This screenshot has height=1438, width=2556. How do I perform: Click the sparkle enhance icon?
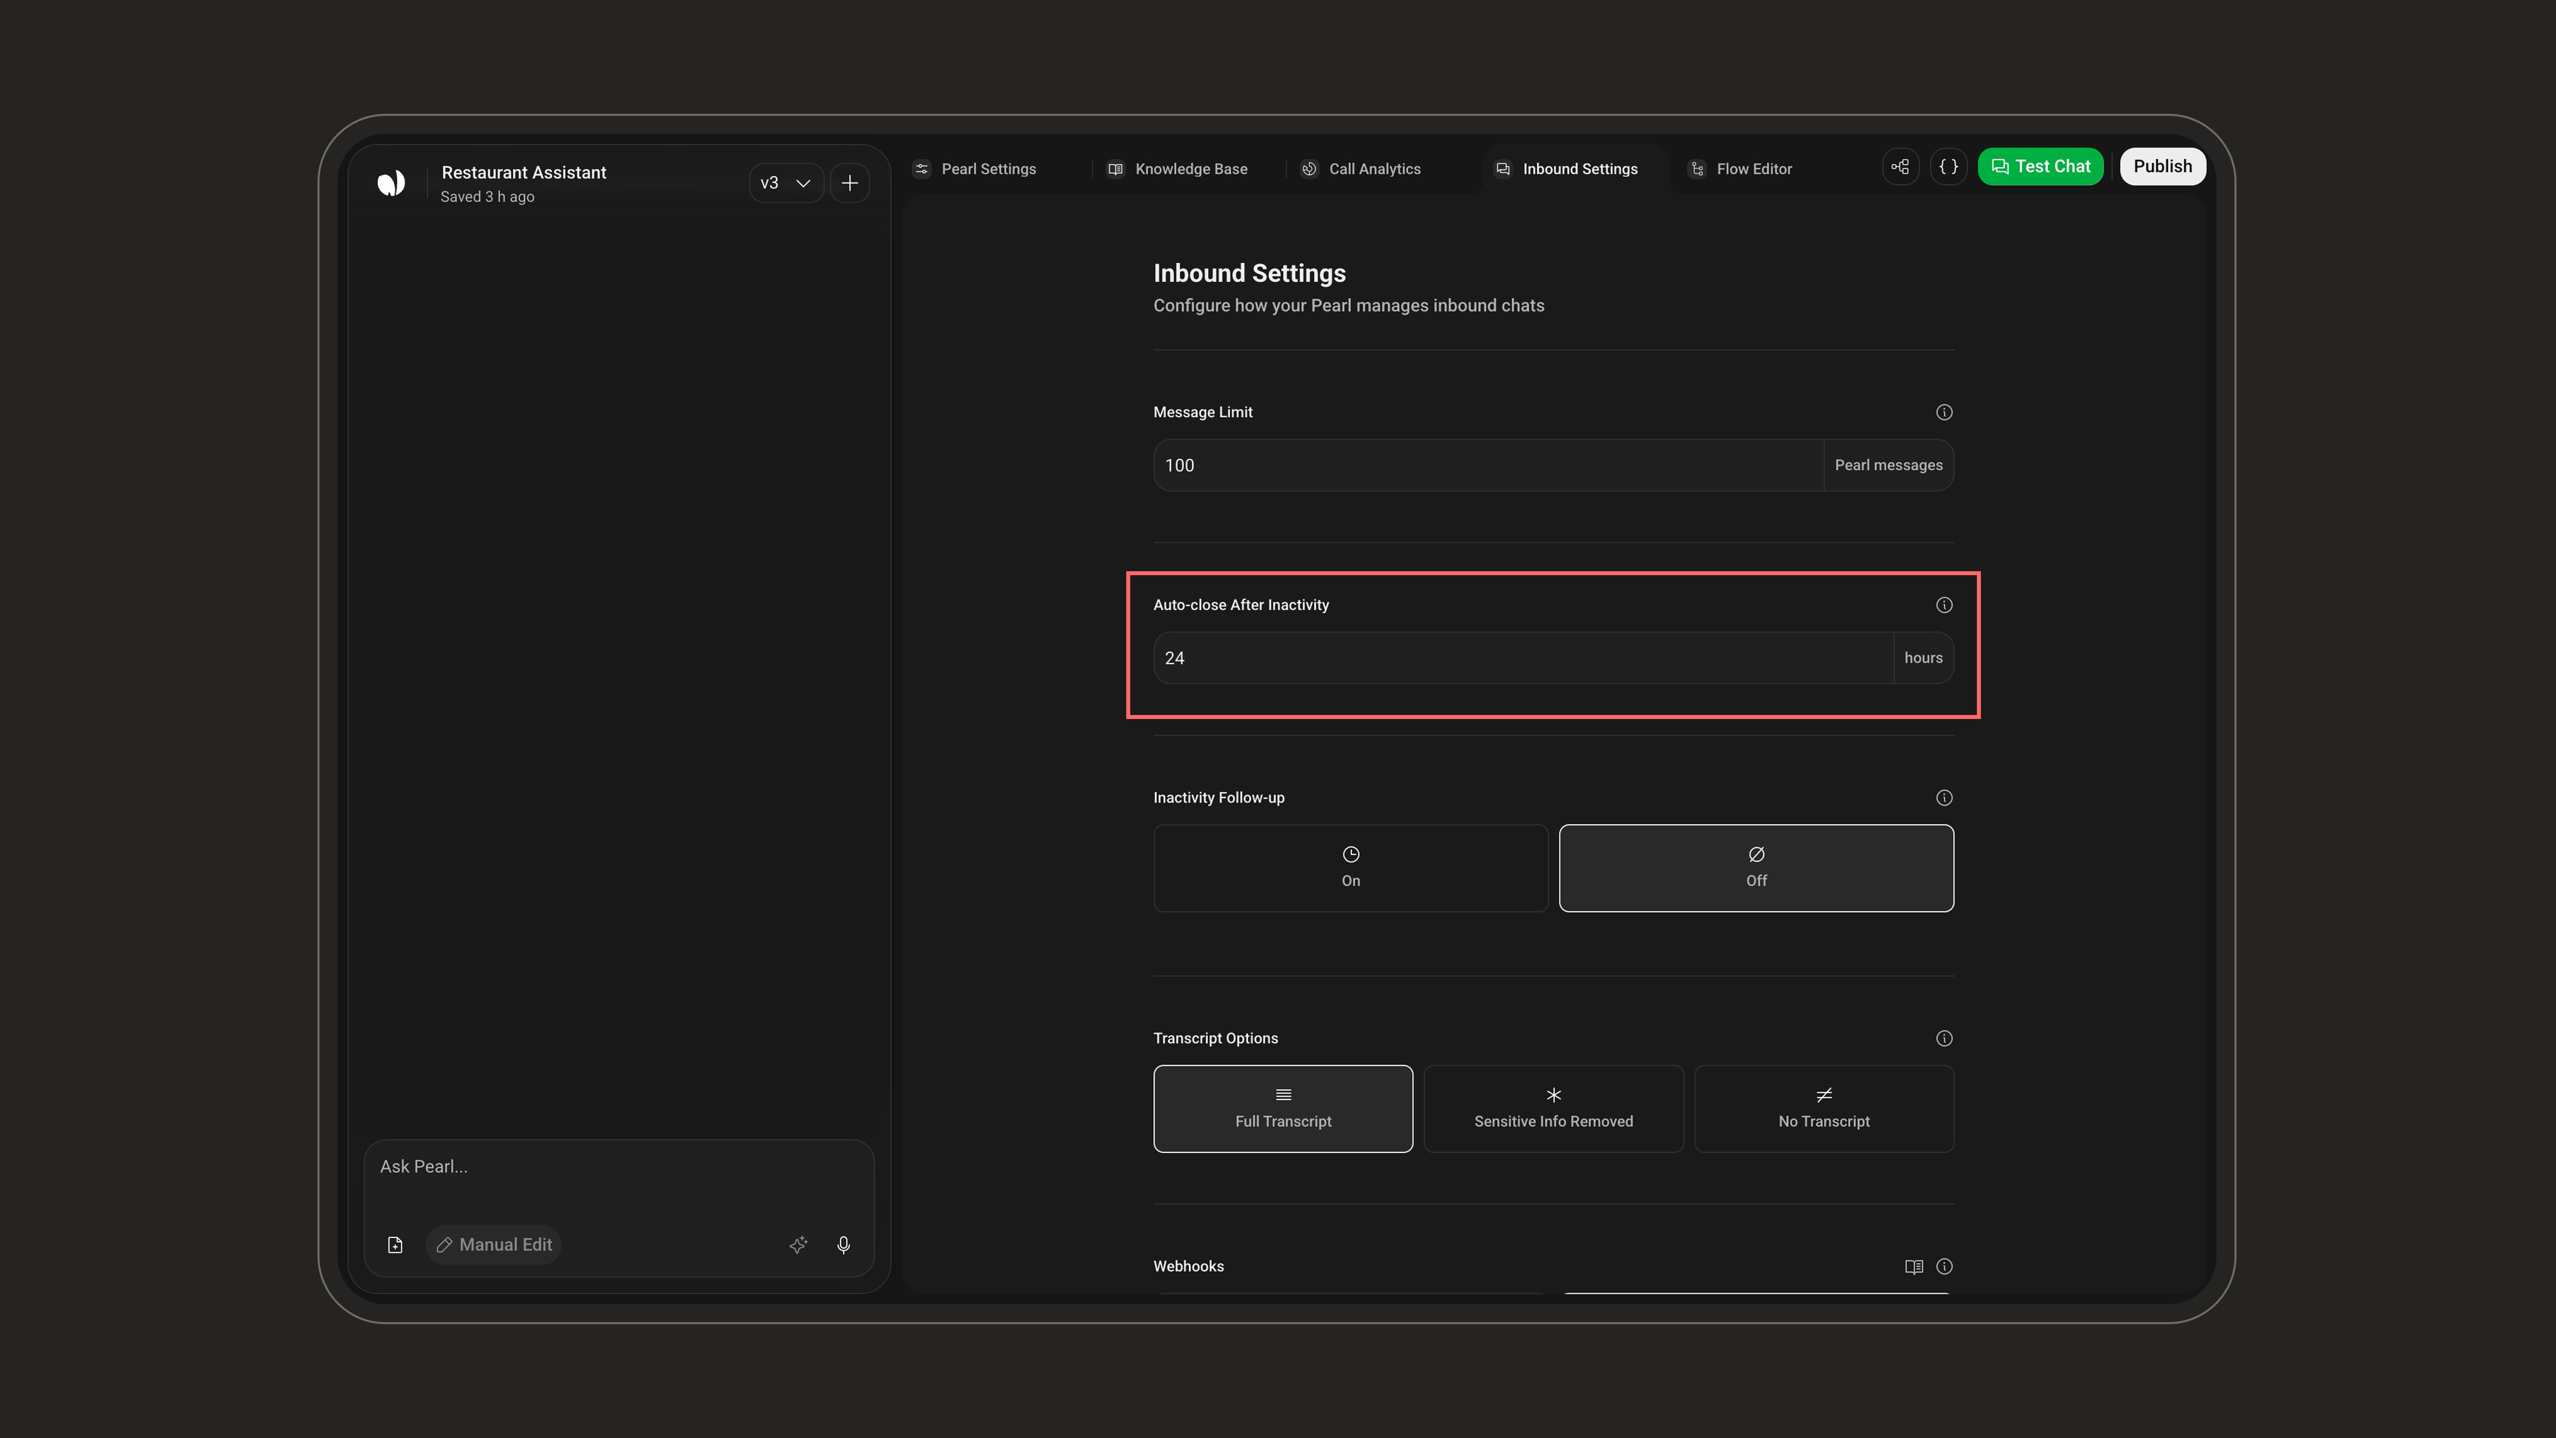coord(798,1244)
